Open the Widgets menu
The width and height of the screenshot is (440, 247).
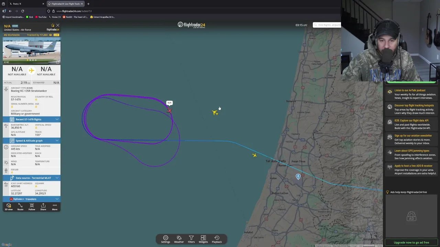click(x=203, y=239)
